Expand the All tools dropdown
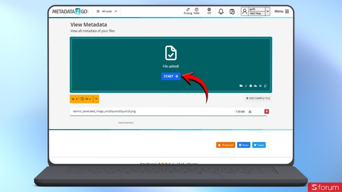The width and height of the screenshot is (342, 192). [x=107, y=11]
